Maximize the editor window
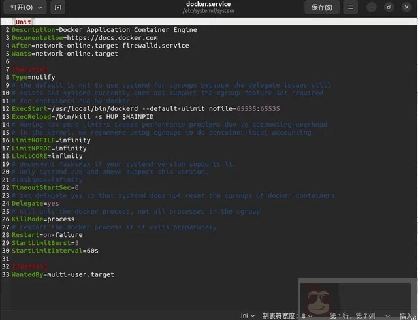Viewport: 418px width, 320px height. coord(389,8)
